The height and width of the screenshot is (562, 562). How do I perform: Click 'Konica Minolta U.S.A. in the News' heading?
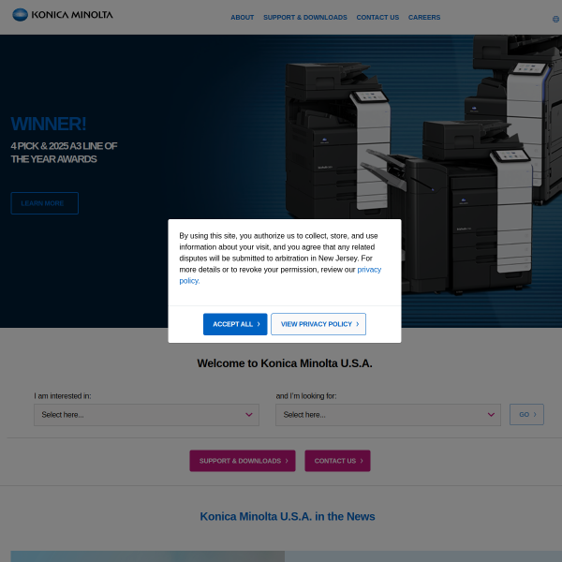click(x=288, y=516)
